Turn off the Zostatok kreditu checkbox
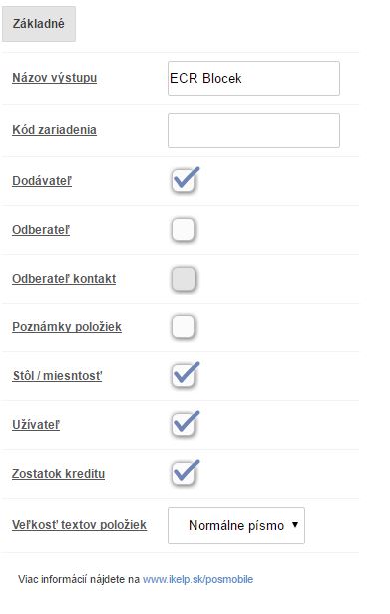Screen dimensions: 390x614 click(184, 474)
